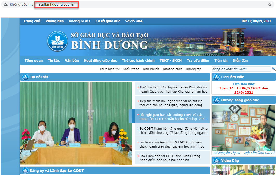The height and width of the screenshot is (175, 276).
Task: Click the logo icon beside 'Đảng ủy và Lãnh đạo Sở GDĐT'
Action: [x=25, y=170]
